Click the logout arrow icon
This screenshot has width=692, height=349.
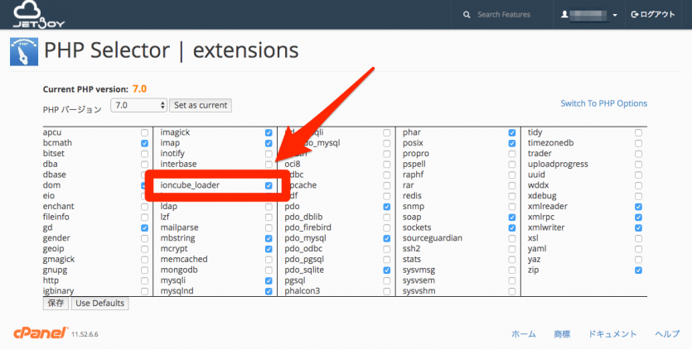(636, 15)
